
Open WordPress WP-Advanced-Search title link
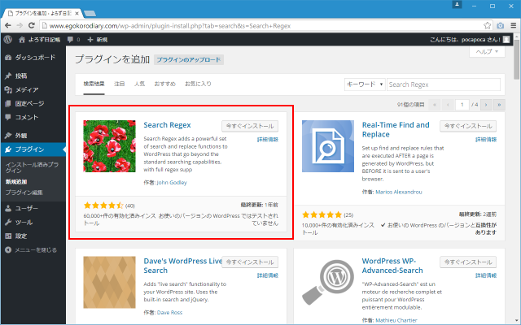tap(392, 266)
